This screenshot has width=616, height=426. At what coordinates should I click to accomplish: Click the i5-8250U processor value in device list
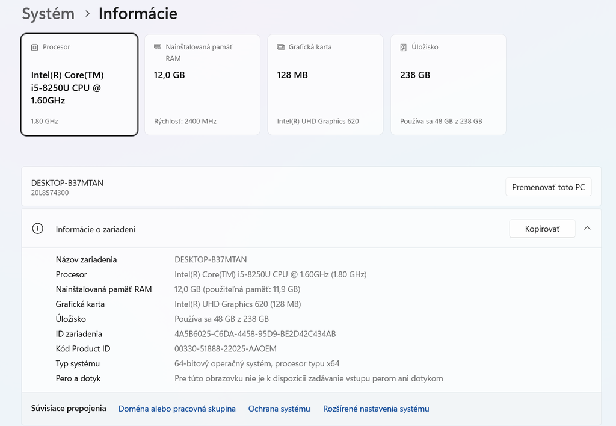pyautogui.click(x=271, y=275)
